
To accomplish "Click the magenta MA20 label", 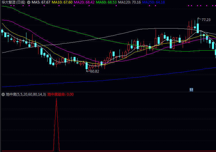I will click(x=84, y=2).
